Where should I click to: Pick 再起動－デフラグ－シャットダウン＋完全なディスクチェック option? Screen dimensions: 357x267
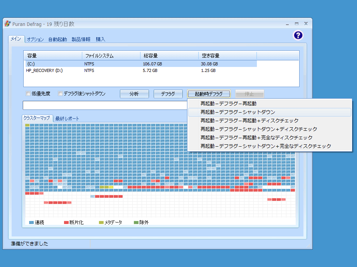tap(270, 146)
